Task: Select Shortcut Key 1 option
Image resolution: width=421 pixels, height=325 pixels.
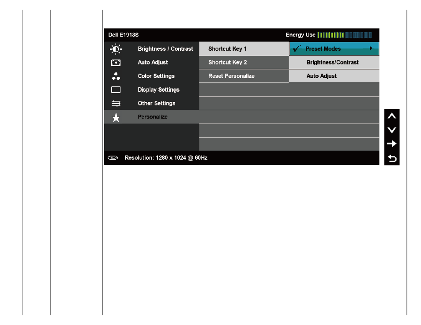Action: pyautogui.click(x=244, y=49)
